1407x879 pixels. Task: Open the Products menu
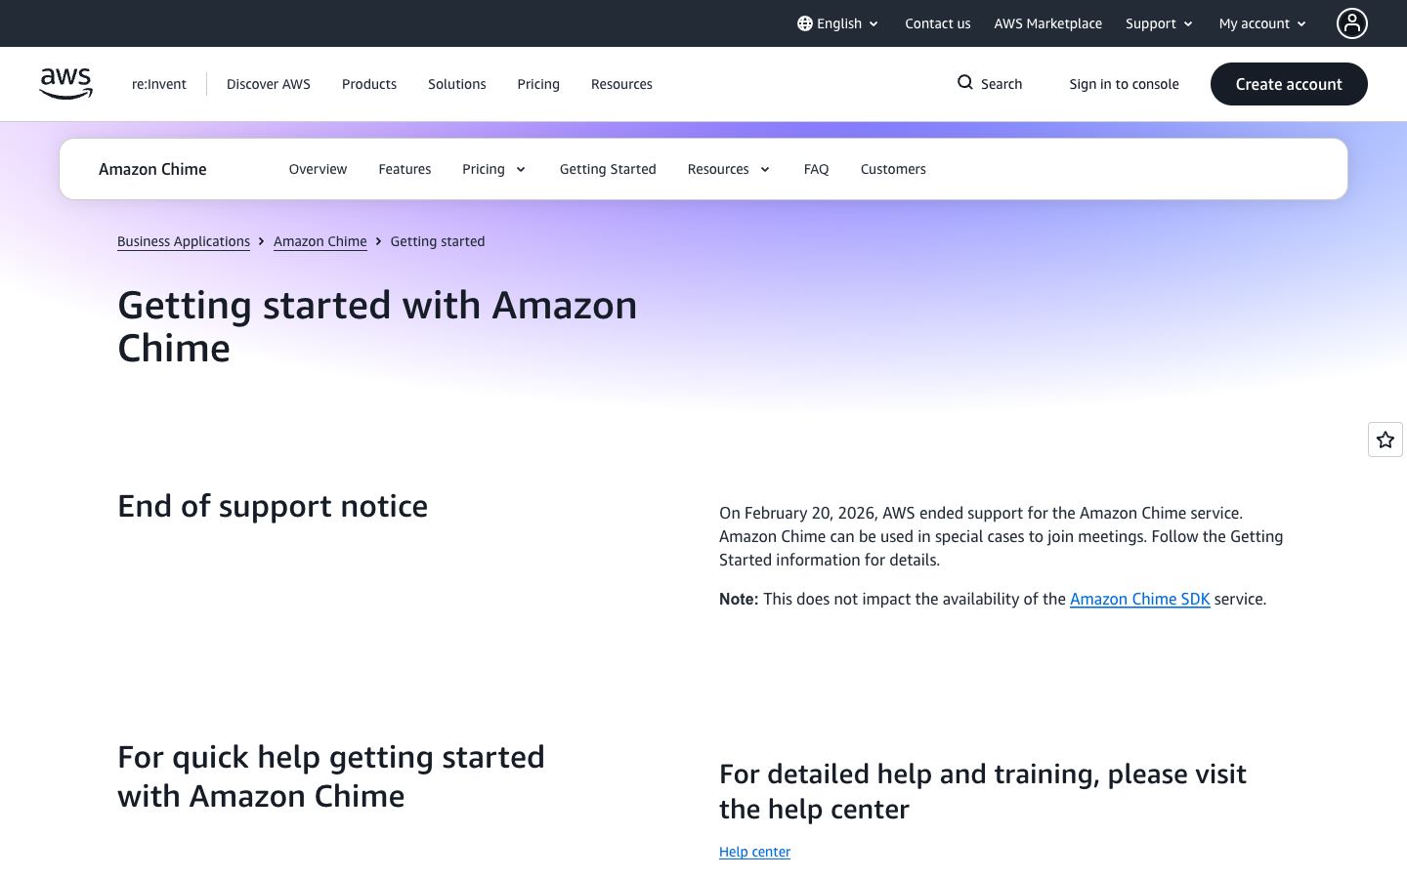click(369, 84)
